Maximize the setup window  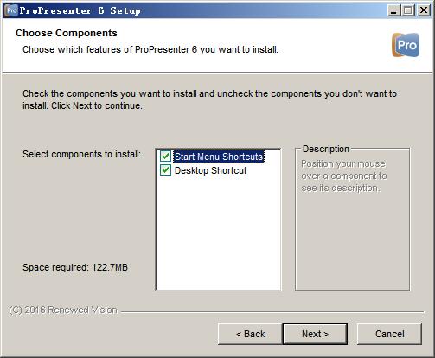[x=408, y=10]
